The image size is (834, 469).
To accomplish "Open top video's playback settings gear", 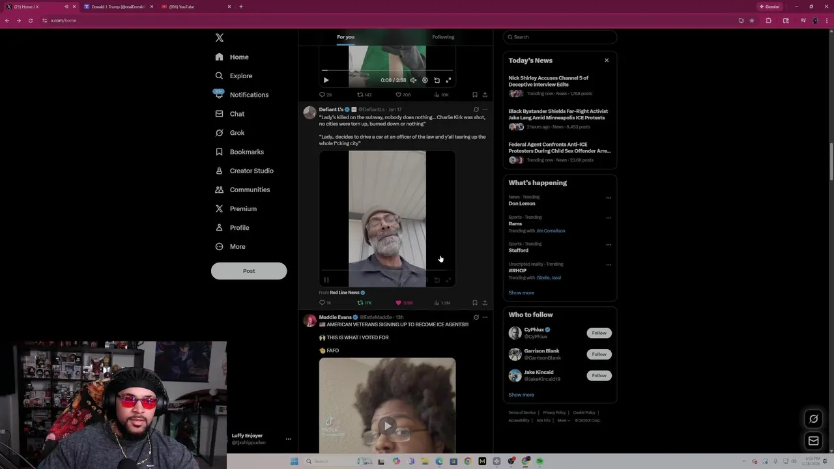I will pyautogui.click(x=425, y=80).
